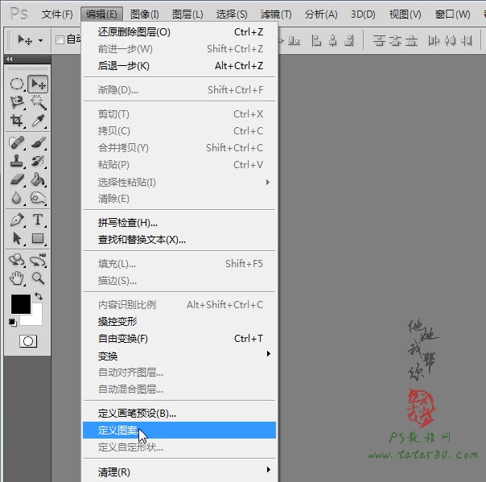The width and height of the screenshot is (486, 482).
Task: Select the Crop tool
Action: pyautogui.click(x=17, y=121)
